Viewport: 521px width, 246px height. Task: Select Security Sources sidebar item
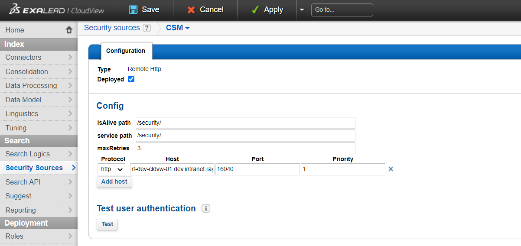[x=39, y=168]
